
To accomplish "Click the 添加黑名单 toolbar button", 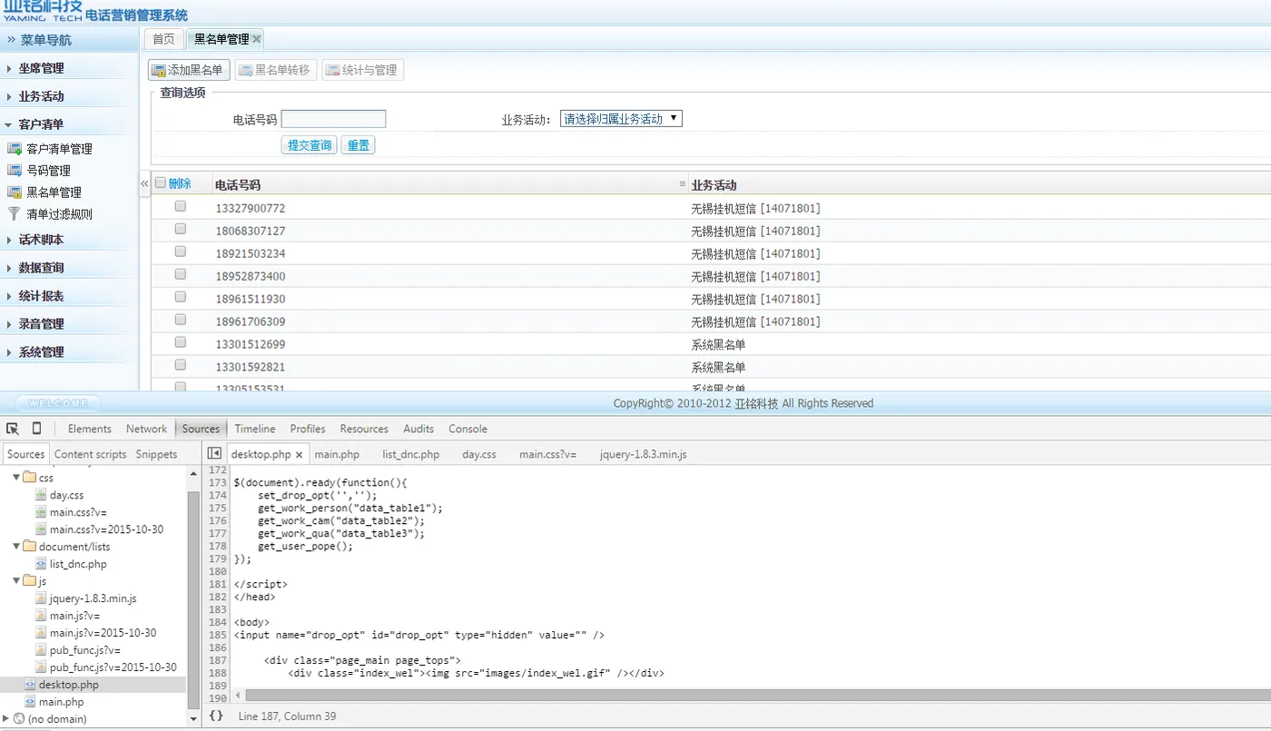I will point(189,70).
